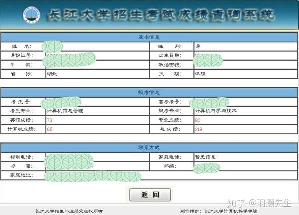
Task: Click the province value 湖北
Action: pyautogui.click(x=52, y=74)
